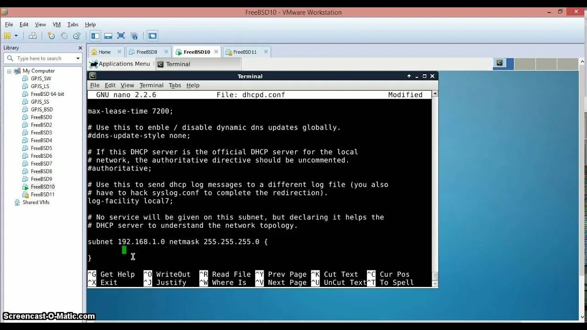Select FreeBSD8 in library tree

click(41, 171)
